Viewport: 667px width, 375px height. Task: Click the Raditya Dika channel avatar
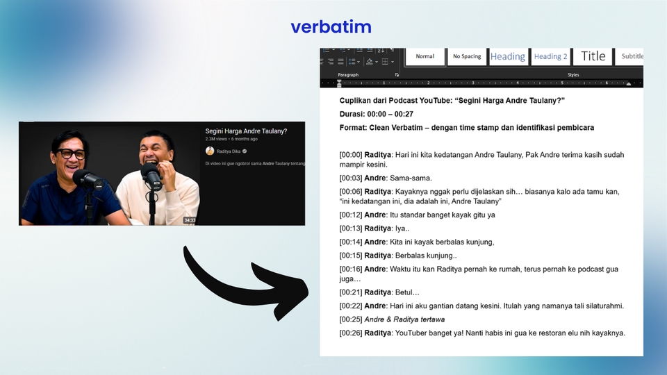point(210,151)
